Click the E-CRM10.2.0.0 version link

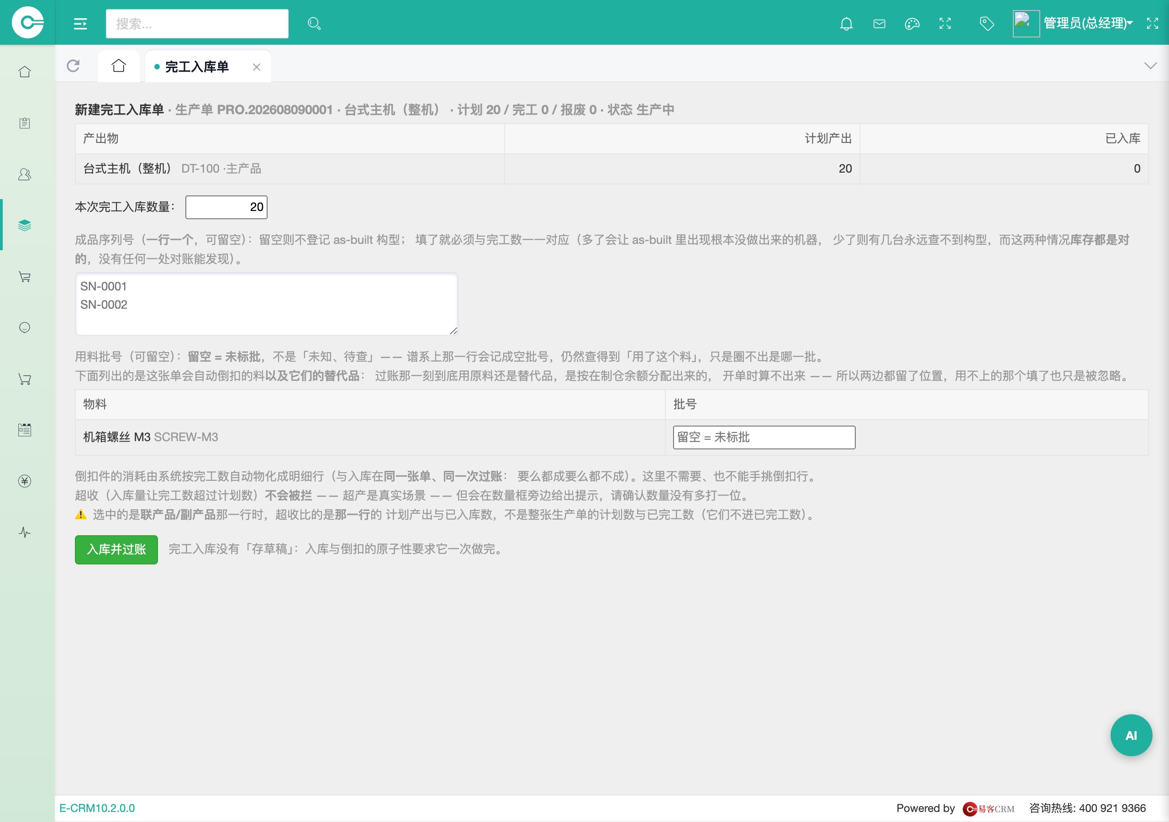97,808
